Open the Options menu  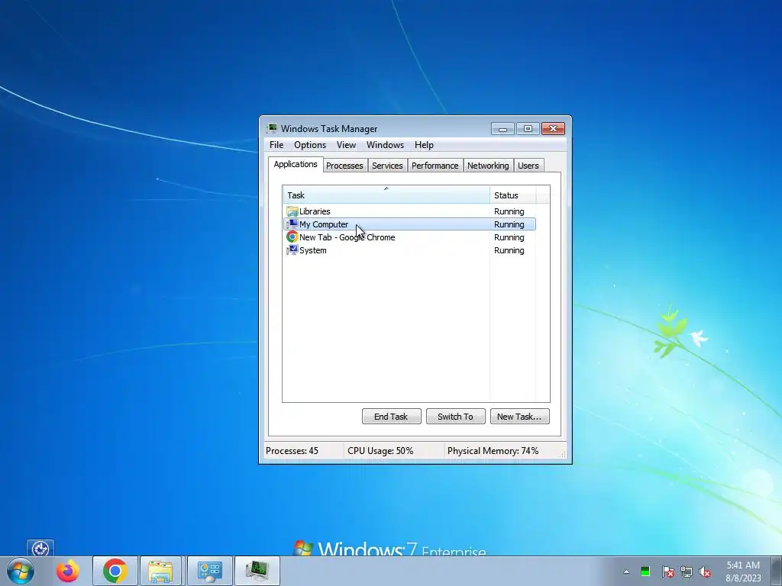coord(310,145)
